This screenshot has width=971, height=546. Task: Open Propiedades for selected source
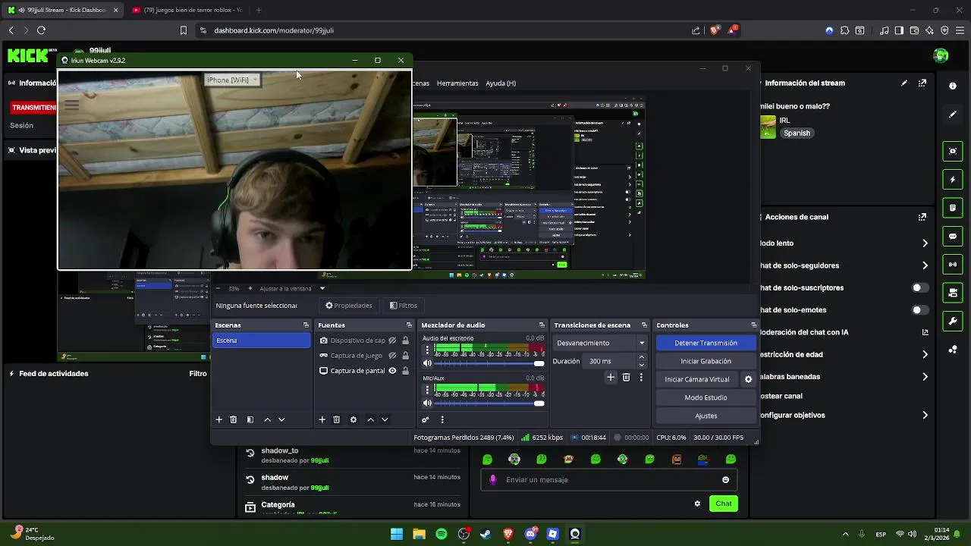point(349,306)
